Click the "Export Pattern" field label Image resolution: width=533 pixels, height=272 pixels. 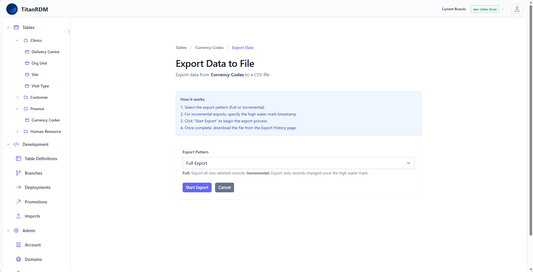[x=195, y=152]
